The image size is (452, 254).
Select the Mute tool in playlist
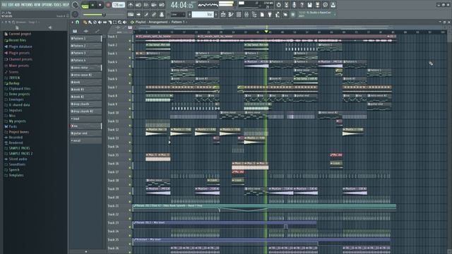coord(100,22)
